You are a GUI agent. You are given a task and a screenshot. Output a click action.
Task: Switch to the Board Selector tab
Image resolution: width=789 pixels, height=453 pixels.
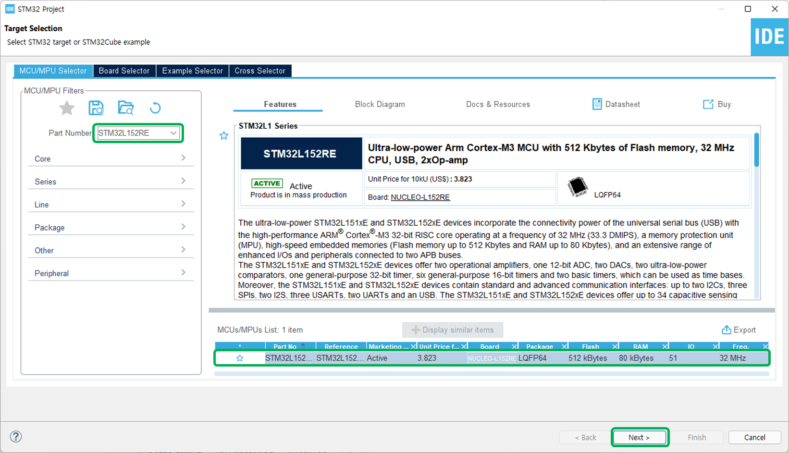[124, 71]
